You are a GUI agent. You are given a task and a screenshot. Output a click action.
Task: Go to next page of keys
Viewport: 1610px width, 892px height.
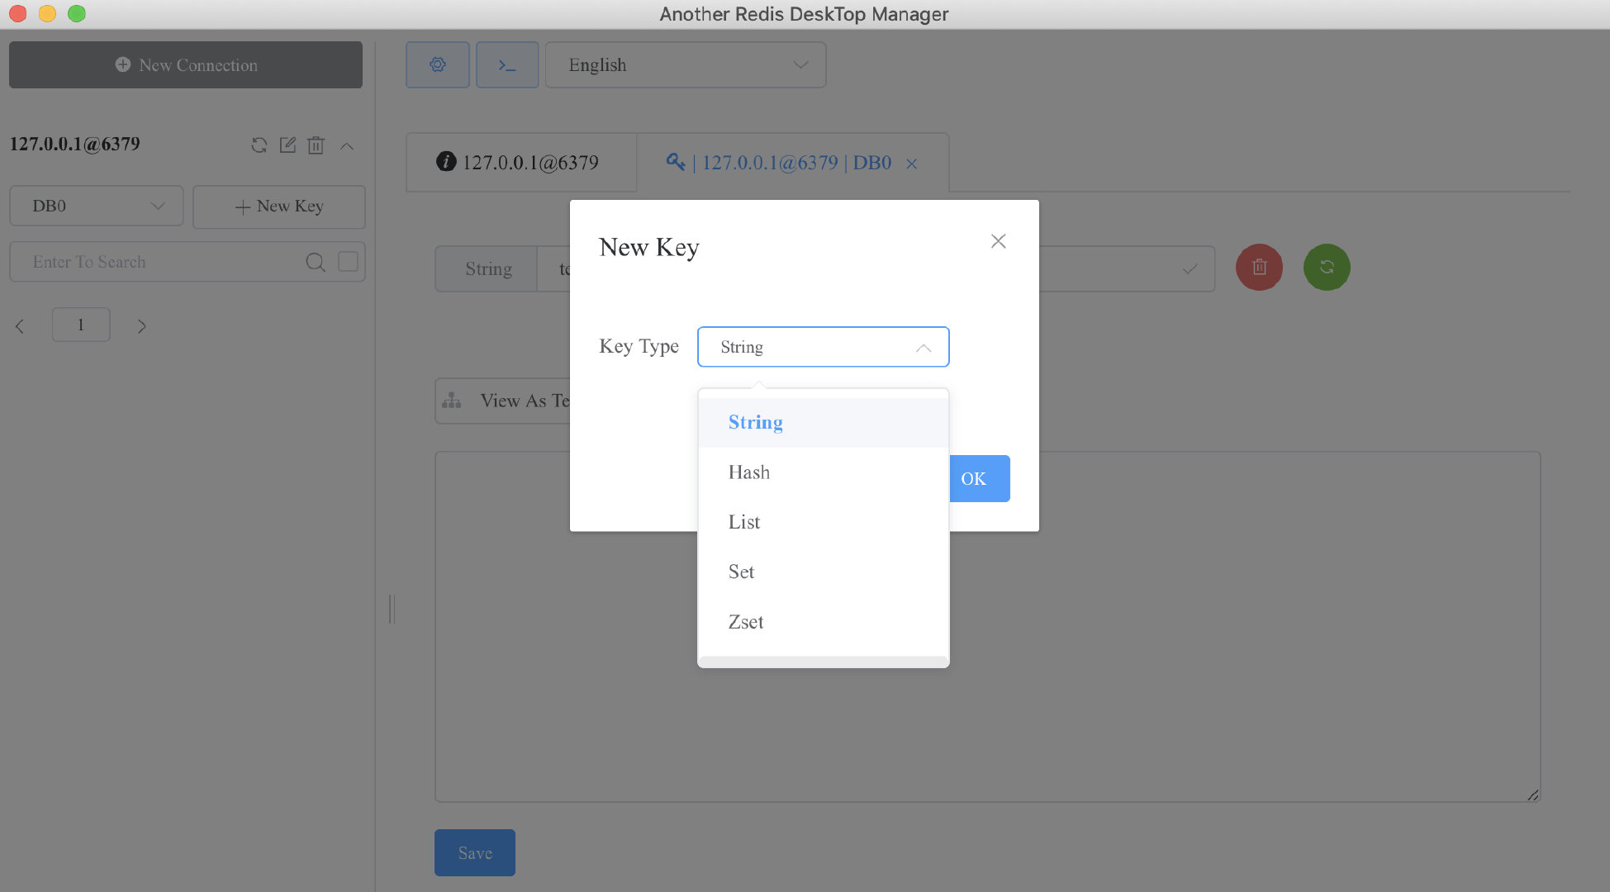tap(141, 326)
